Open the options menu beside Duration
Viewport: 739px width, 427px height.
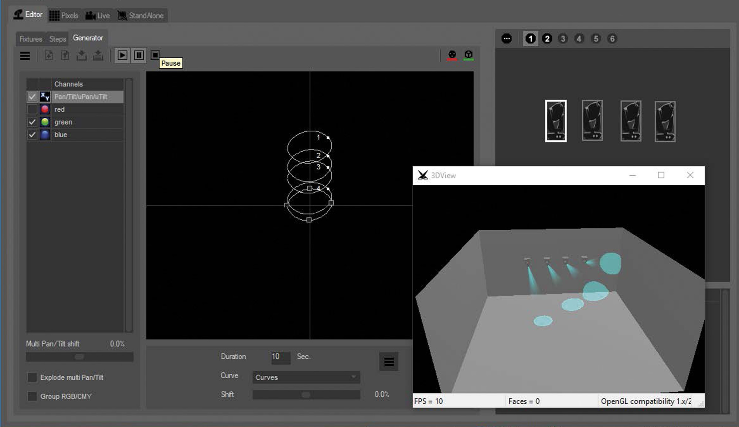(389, 362)
